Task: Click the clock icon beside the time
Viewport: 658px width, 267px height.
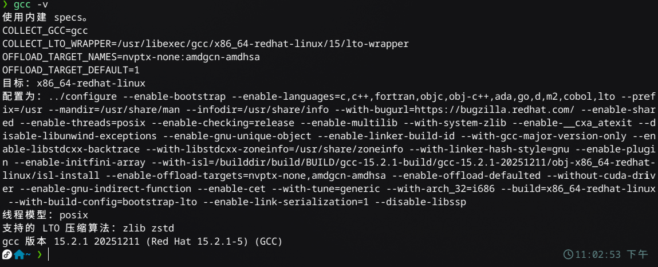Action: click(x=569, y=254)
